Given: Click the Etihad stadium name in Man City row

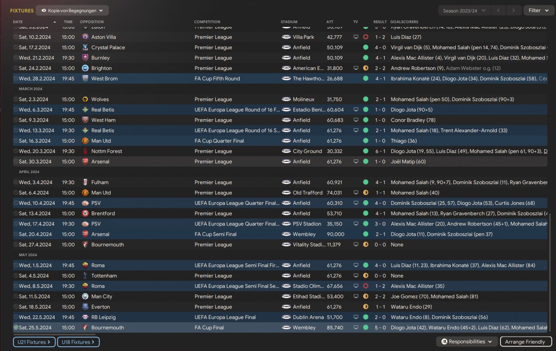Looking at the screenshot, I should pos(309,297).
